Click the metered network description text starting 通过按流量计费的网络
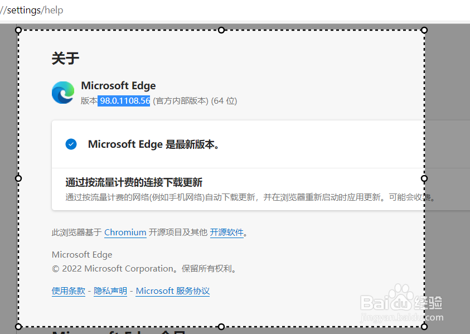The image size is (470, 334). [x=250, y=197]
